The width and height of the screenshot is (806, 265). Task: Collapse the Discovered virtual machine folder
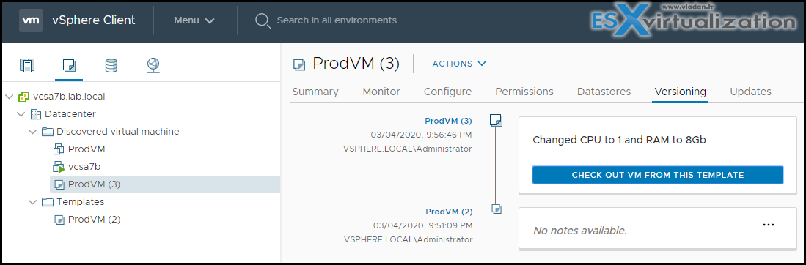click(x=32, y=132)
